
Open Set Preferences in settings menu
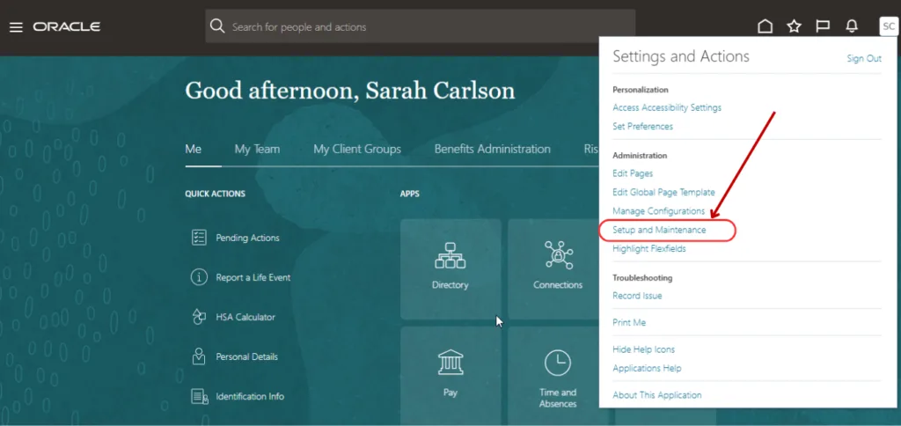click(642, 127)
